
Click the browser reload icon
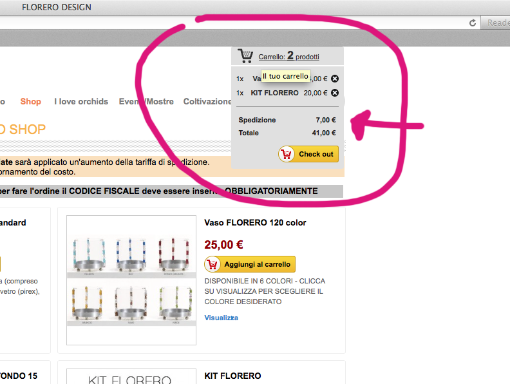473,23
